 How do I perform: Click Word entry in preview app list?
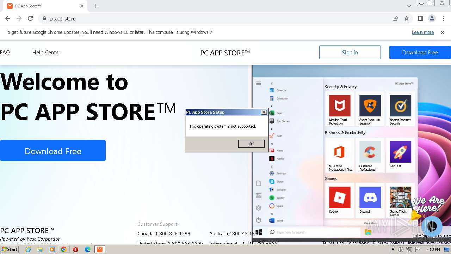coord(276,220)
